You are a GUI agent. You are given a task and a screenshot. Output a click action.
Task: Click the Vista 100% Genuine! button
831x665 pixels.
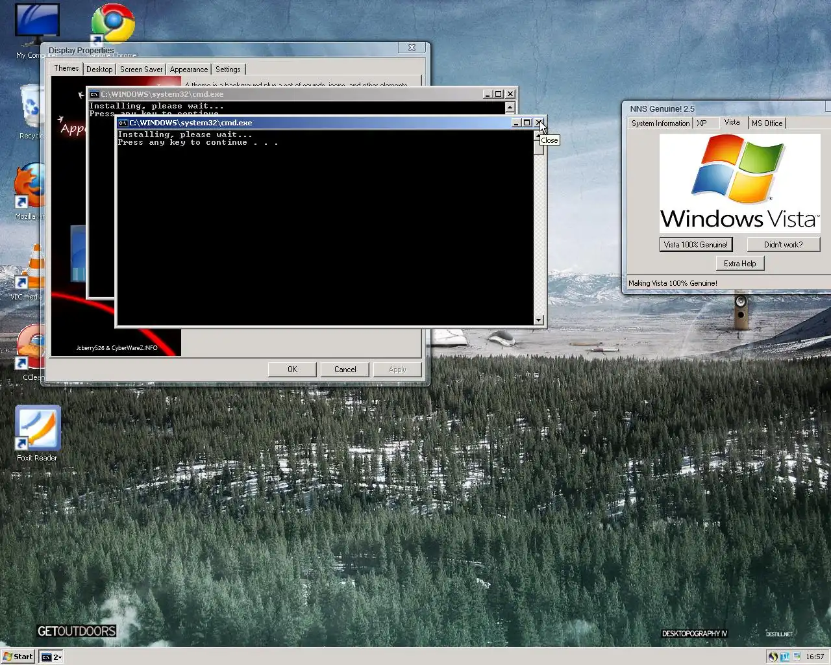tap(696, 245)
